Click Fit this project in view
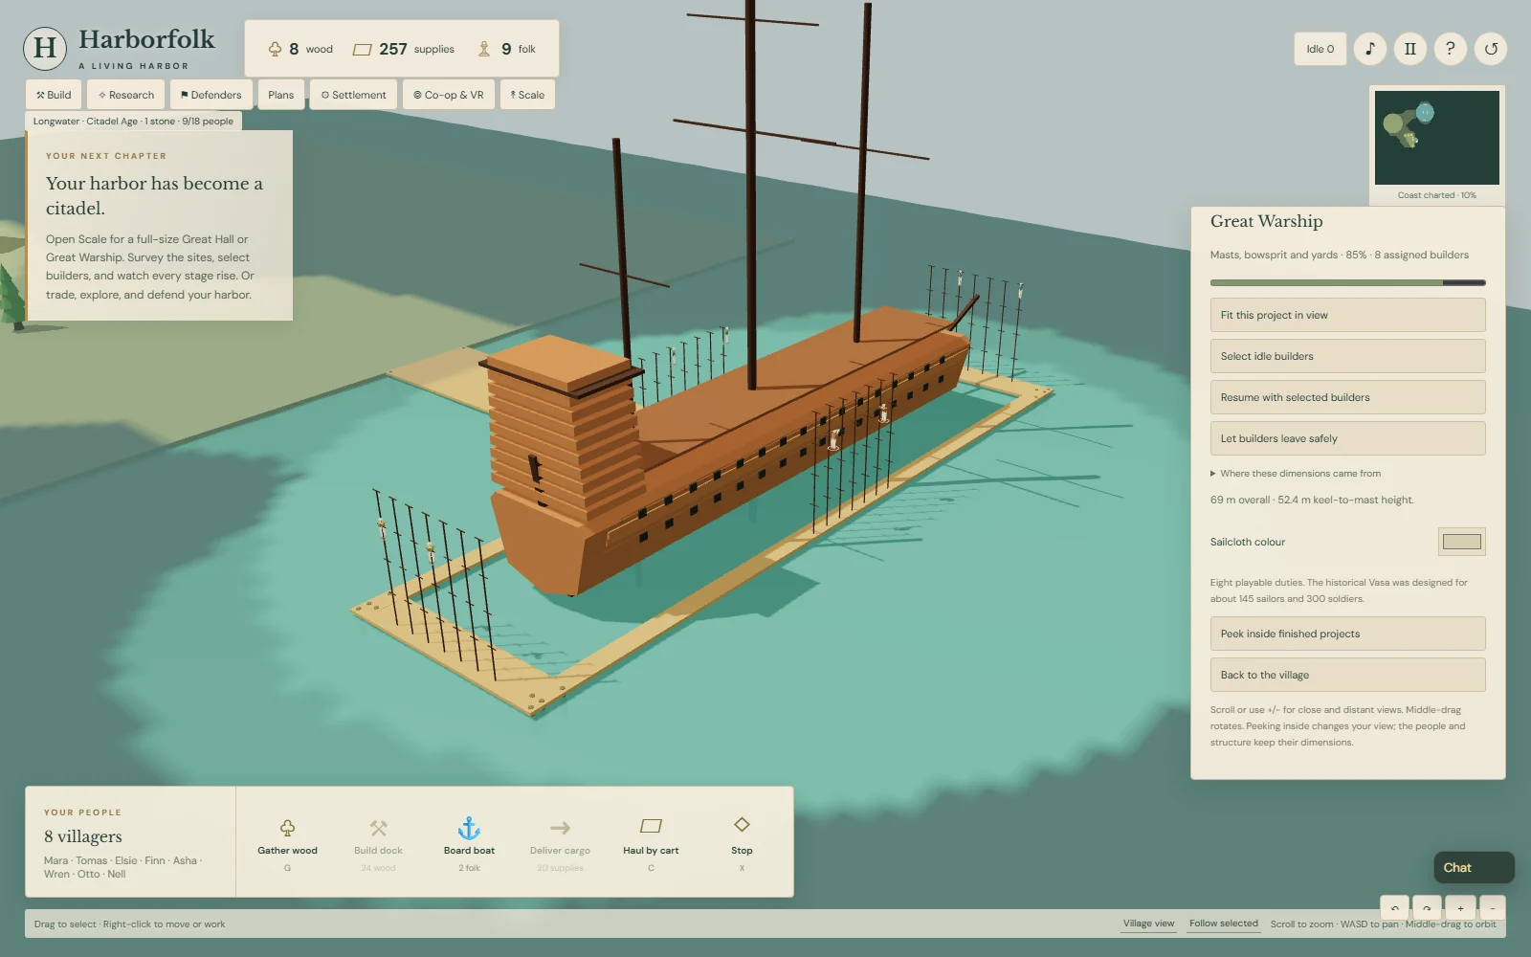Image resolution: width=1531 pixels, height=957 pixels. pos(1347,315)
